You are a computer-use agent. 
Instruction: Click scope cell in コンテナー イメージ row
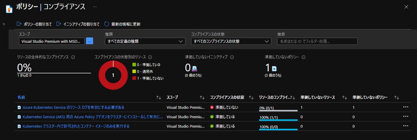tap(186, 126)
